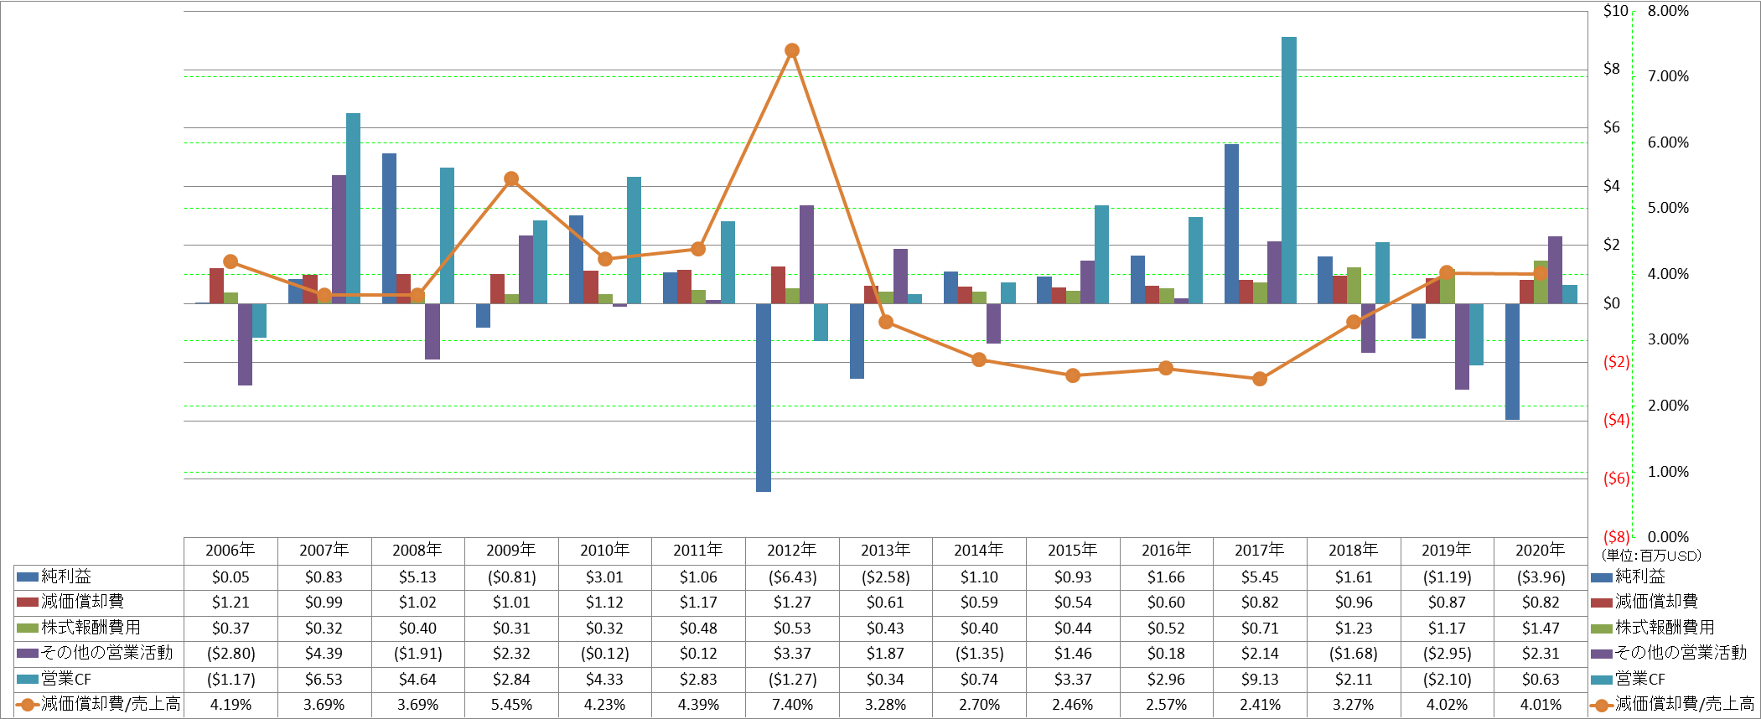Click the 0.00% secondary axis label

(x=1668, y=537)
